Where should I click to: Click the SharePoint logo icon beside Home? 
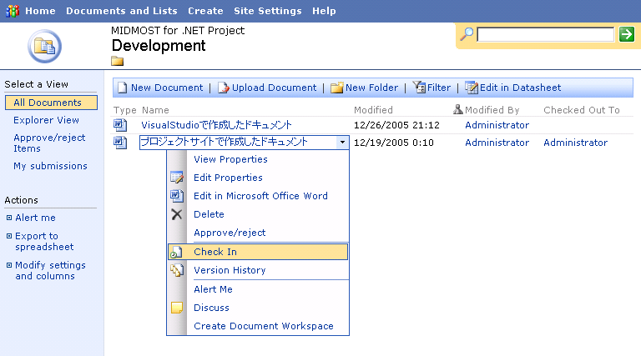pyautogui.click(x=13, y=11)
